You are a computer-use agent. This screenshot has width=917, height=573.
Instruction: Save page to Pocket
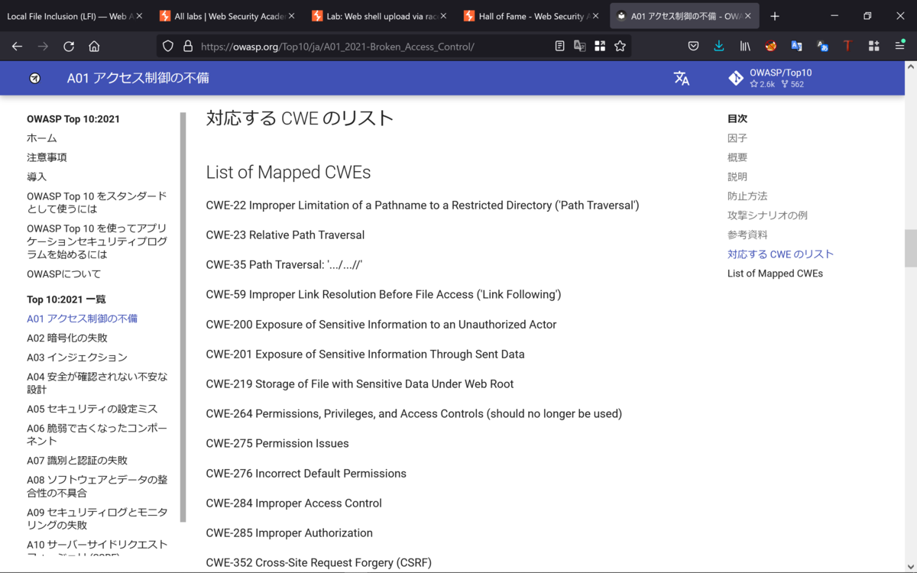(x=693, y=46)
